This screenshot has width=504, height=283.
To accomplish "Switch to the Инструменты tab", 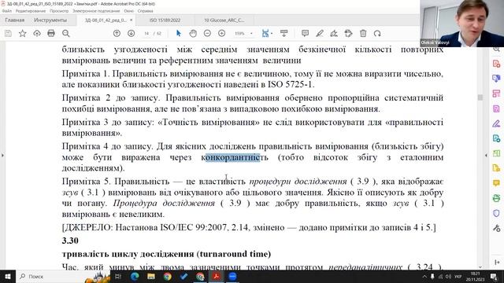I will [x=50, y=20].
